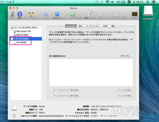Open the ヘルプ menu
Viewport: 159px width, 122px height.
click(11, 2)
